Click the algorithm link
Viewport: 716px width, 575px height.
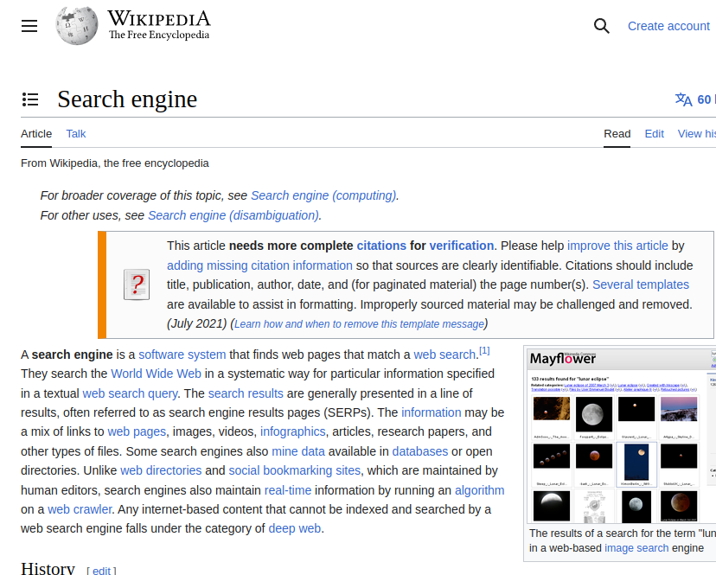pos(479,490)
